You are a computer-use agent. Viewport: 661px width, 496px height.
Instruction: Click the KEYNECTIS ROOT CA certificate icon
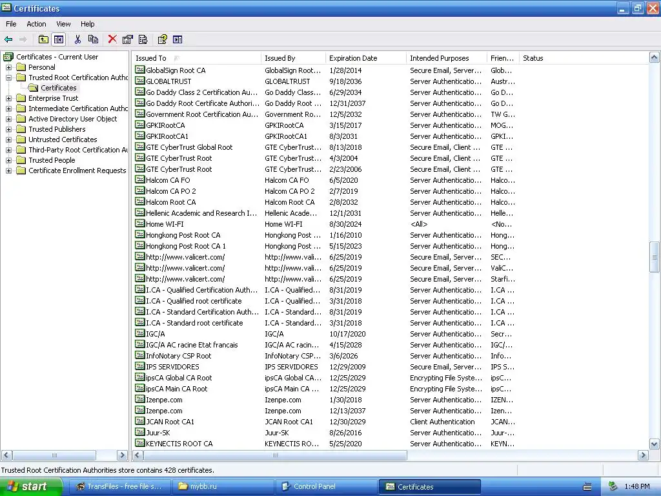pos(140,443)
